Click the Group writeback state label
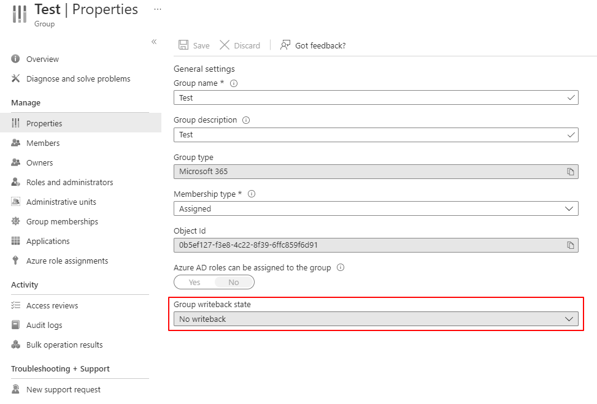The width and height of the screenshot is (597, 404). click(212, 304)
